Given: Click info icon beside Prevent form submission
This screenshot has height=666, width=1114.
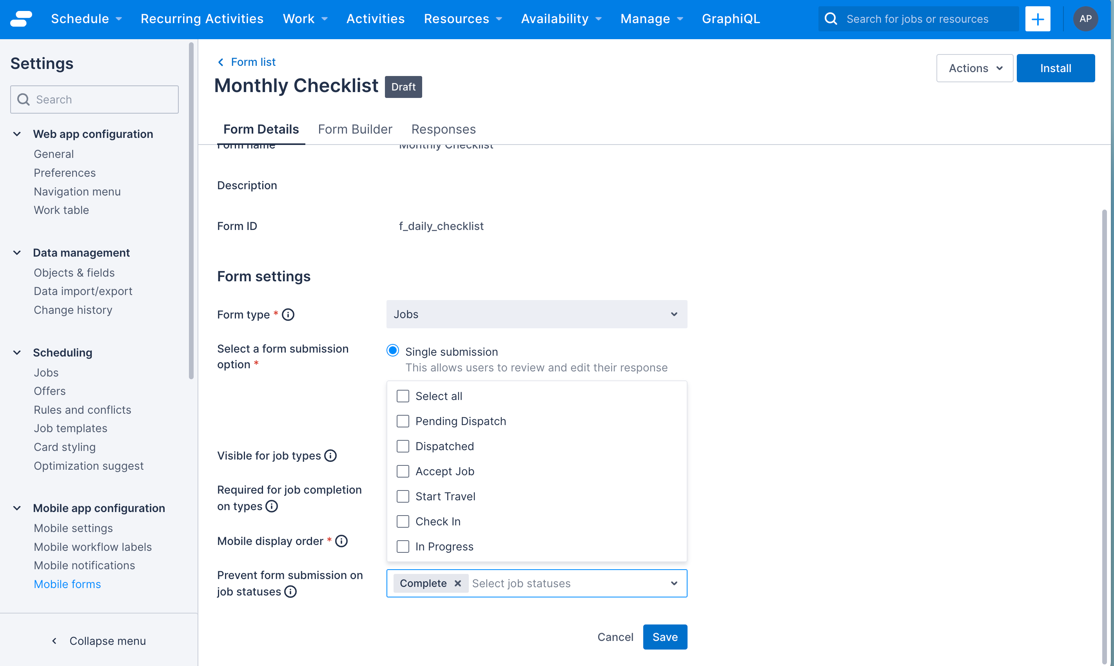Looking at the screenshot, I should point(290,592).
